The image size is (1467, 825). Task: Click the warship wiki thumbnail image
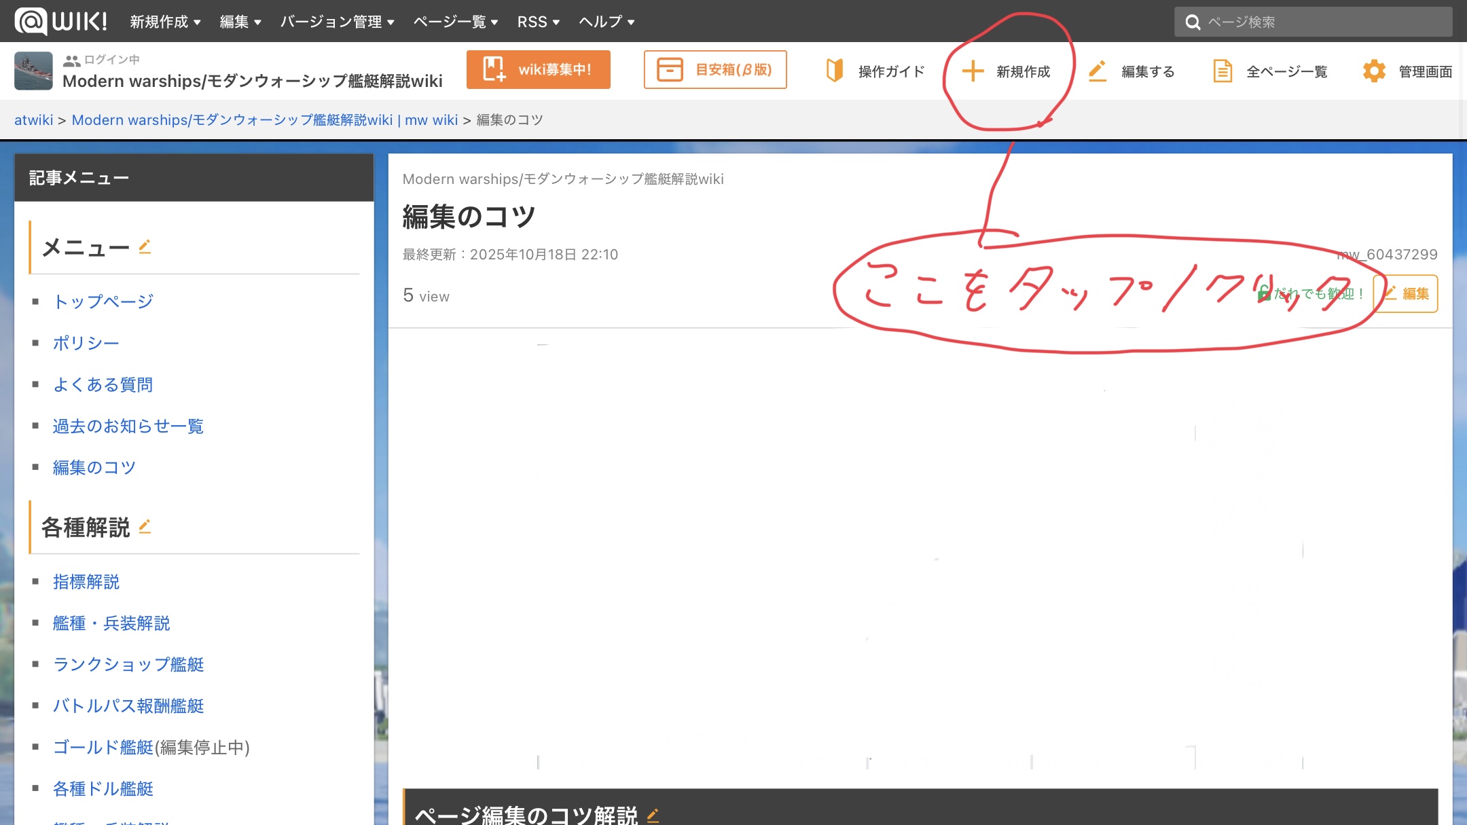(33, 71)
